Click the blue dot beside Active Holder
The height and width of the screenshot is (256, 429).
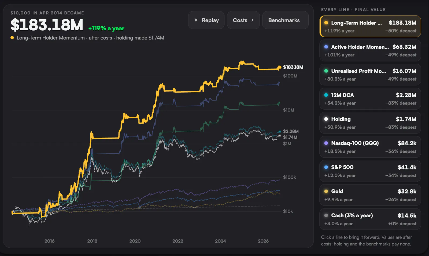click(326, 47)
